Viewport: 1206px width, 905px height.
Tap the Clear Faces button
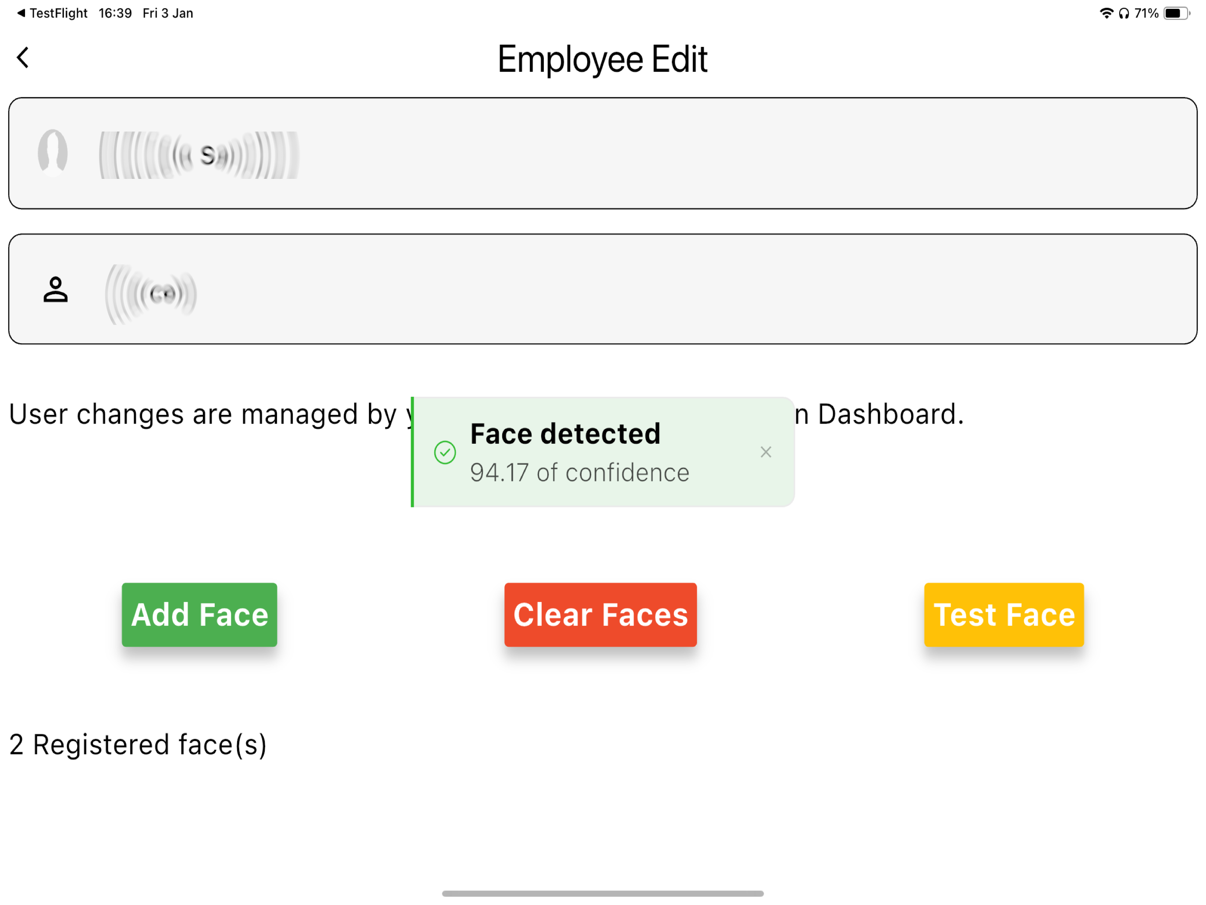click(600, 615)
